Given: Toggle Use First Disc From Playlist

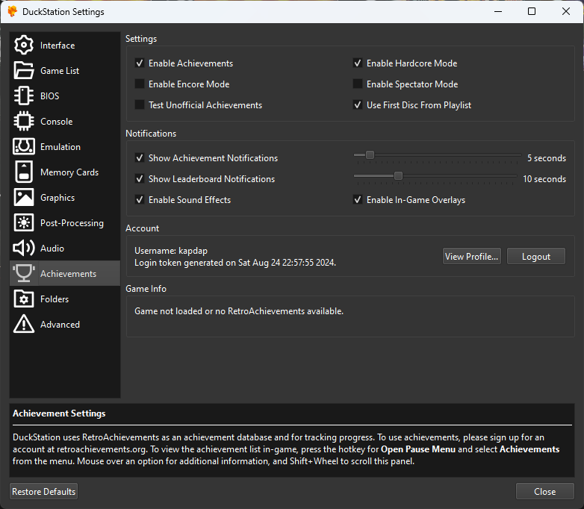Looking at the screenshot, I should pos(358,105).
